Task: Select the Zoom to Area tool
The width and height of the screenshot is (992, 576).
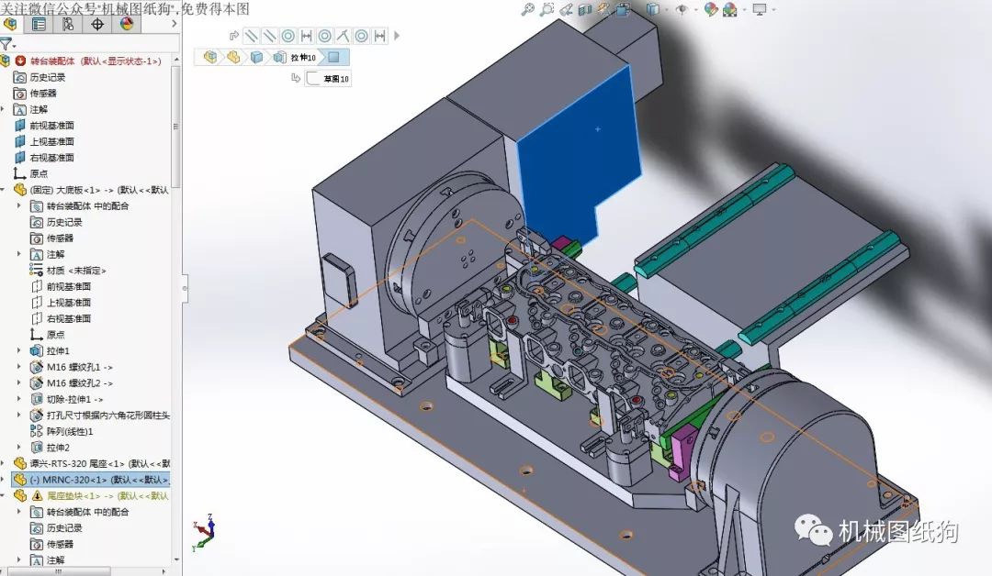Action: (547, 9)
